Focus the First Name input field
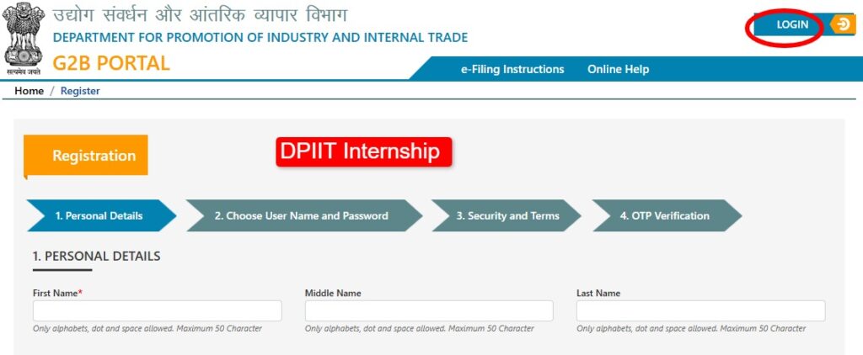 point(157,310)
